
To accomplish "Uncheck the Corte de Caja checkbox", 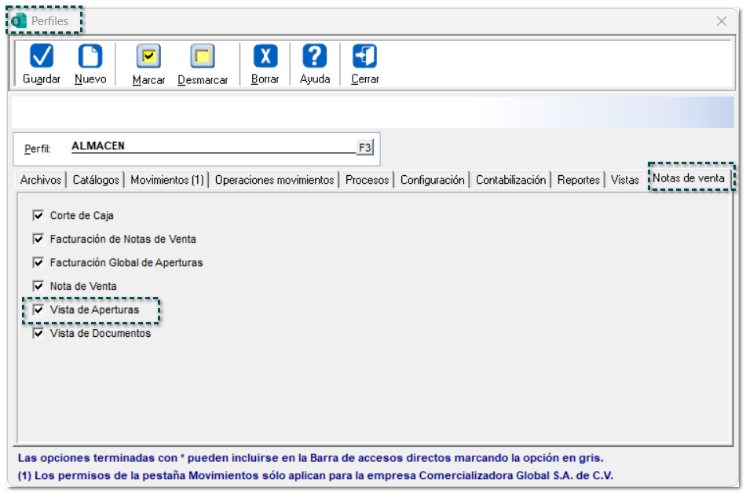I will pyautogui.click(x=38, y=215).
